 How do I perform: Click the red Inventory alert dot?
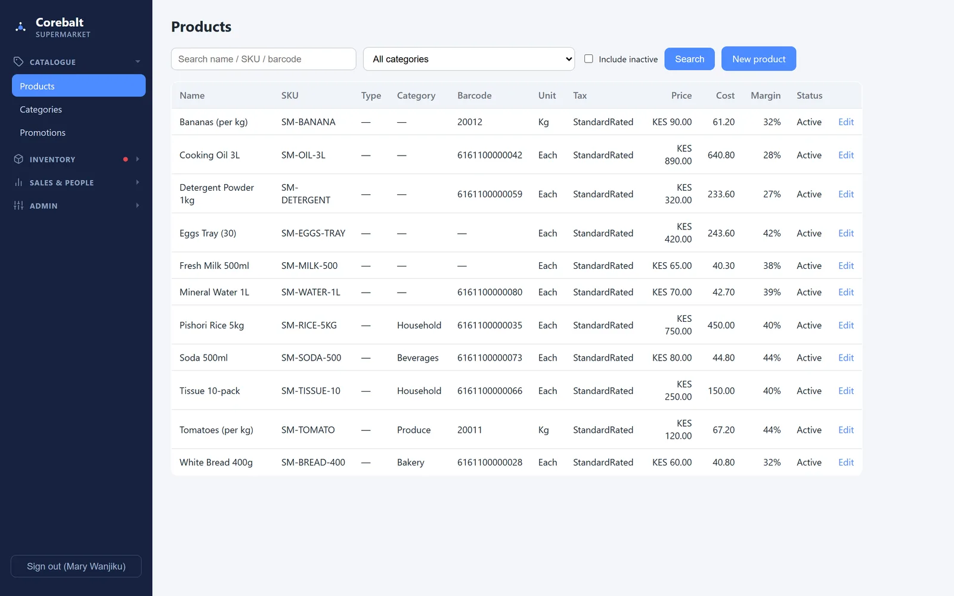tap(125, 159)
